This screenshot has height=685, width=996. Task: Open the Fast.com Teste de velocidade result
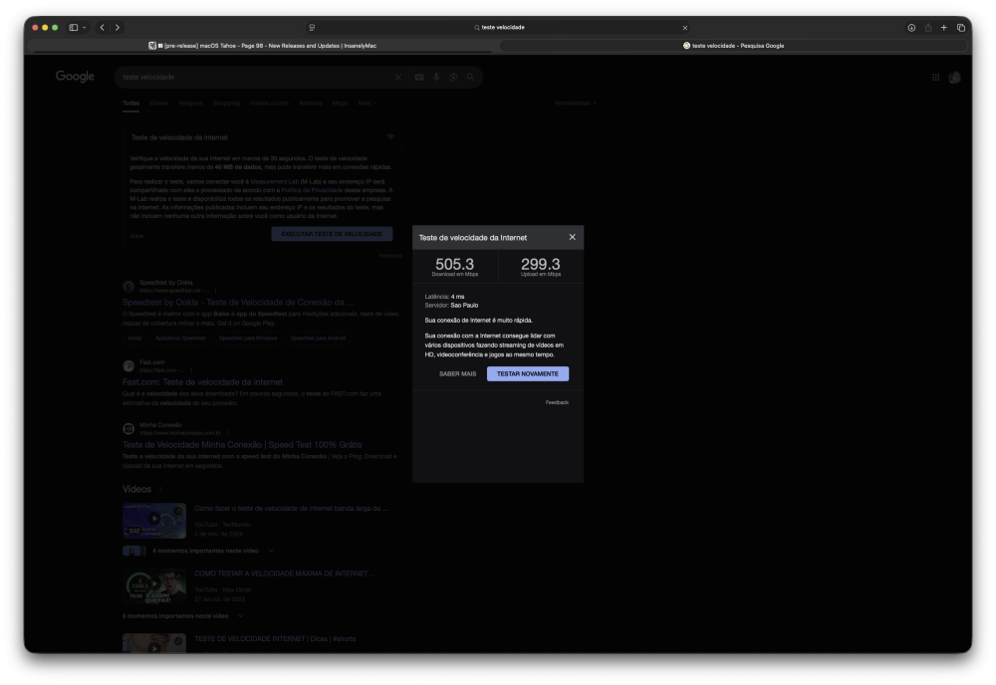coord(202,382)
